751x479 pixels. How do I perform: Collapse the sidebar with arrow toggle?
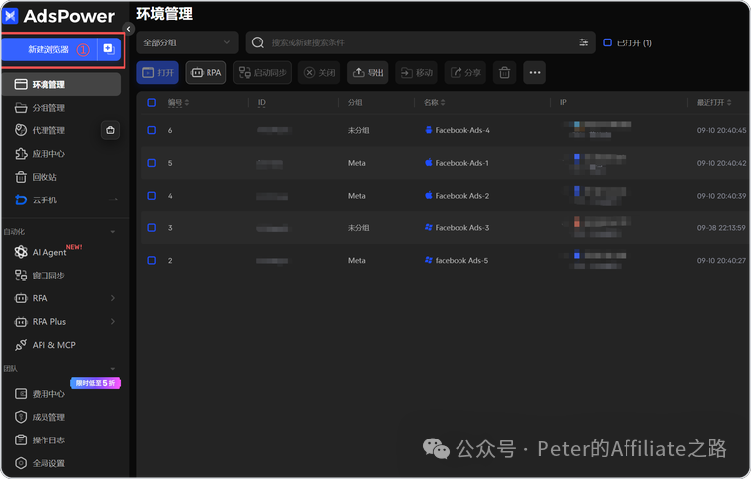coord(128,29)
